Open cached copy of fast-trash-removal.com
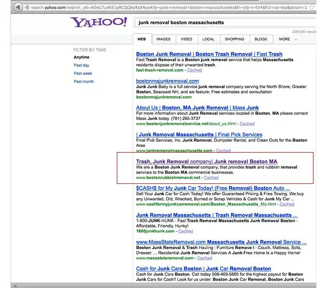This screenshot has width=327, height=288. pos(194,70)
